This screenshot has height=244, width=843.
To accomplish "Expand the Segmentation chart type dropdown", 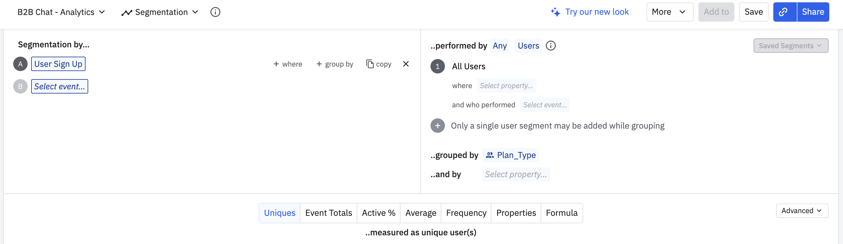I will click(x=160, y=12).
